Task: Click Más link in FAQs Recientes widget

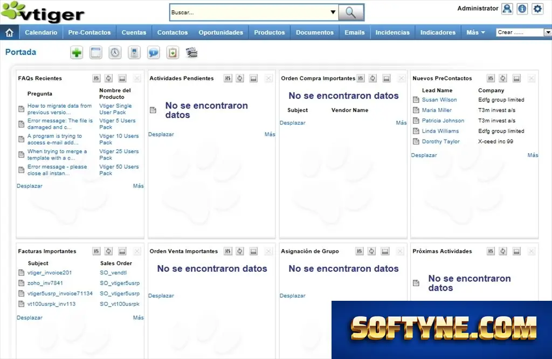Action: coord(139,186)
